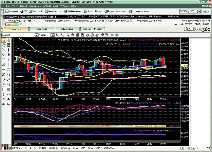212x152 pixels.
Task: Click the green right arrow tool
Action: 9,99
